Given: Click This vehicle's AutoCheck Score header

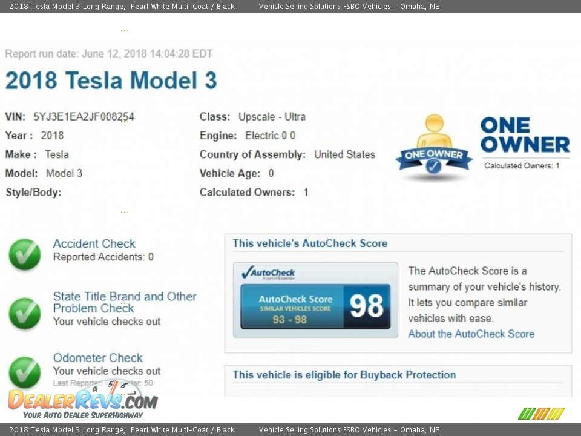Looking at the screenshot, I should [x=310, y=243].
